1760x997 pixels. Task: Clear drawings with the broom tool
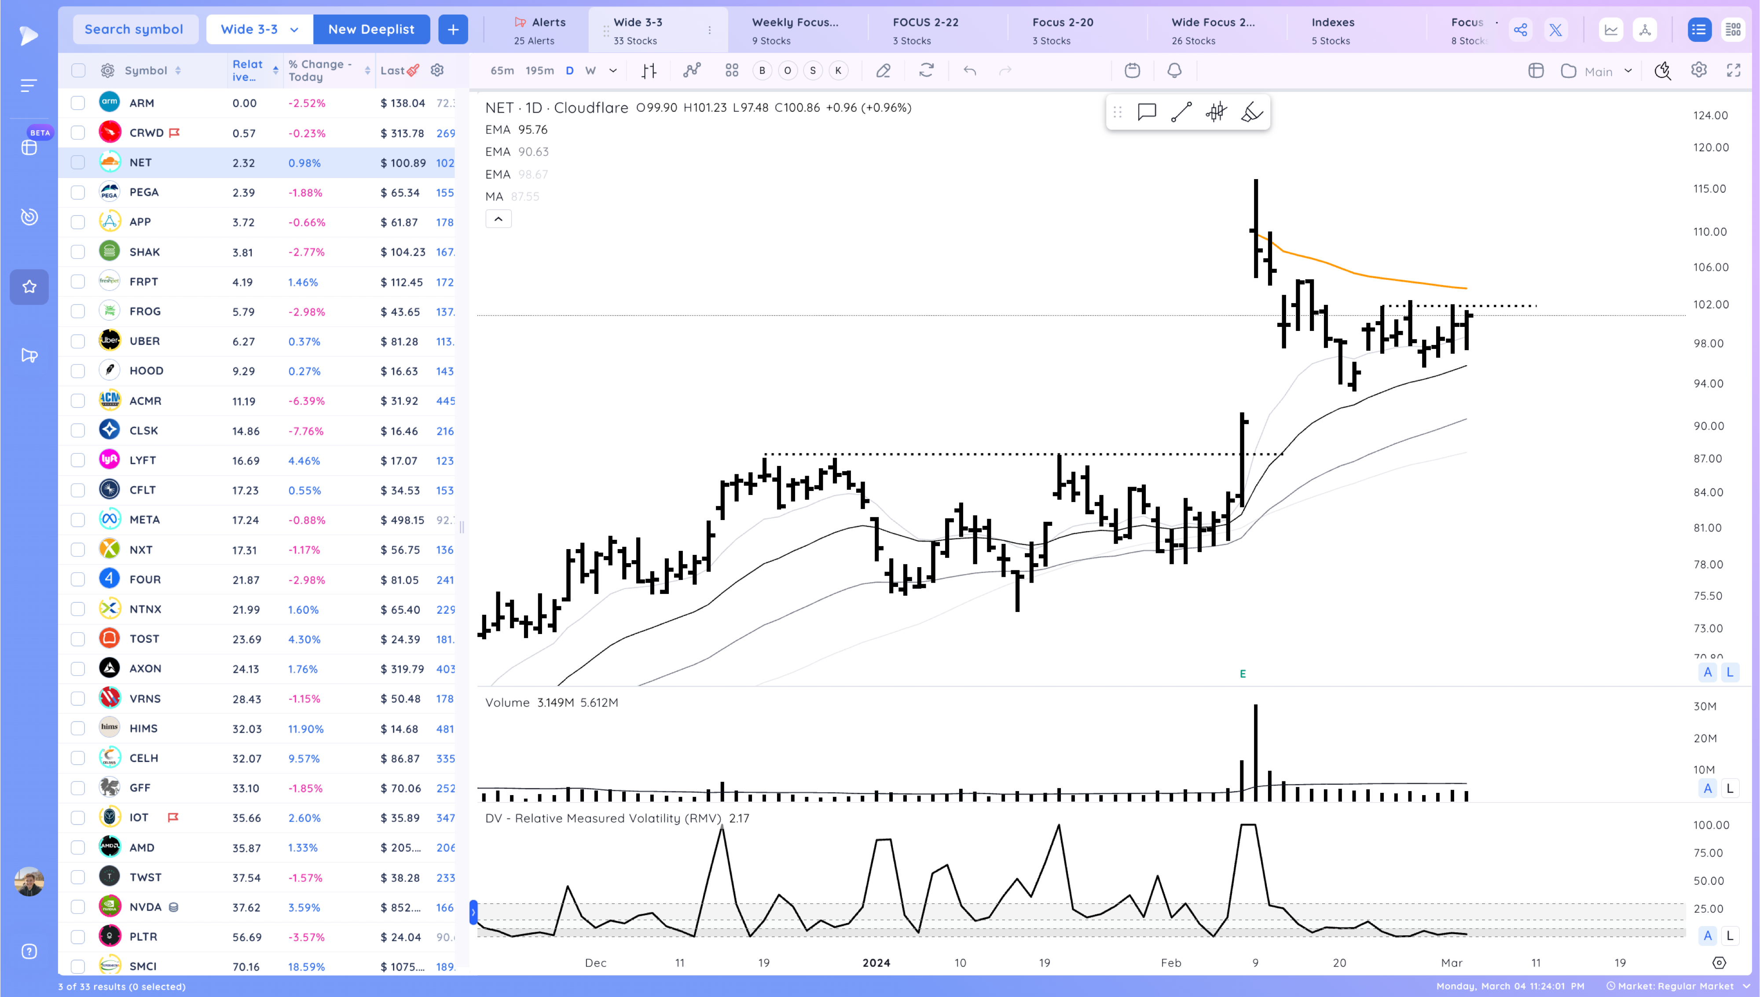pyautogui.click(x=1251, y=112)
